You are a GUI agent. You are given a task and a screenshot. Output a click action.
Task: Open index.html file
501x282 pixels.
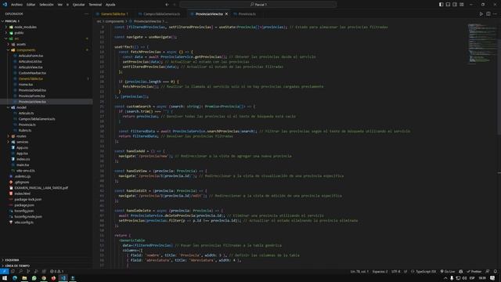point(23,193)
